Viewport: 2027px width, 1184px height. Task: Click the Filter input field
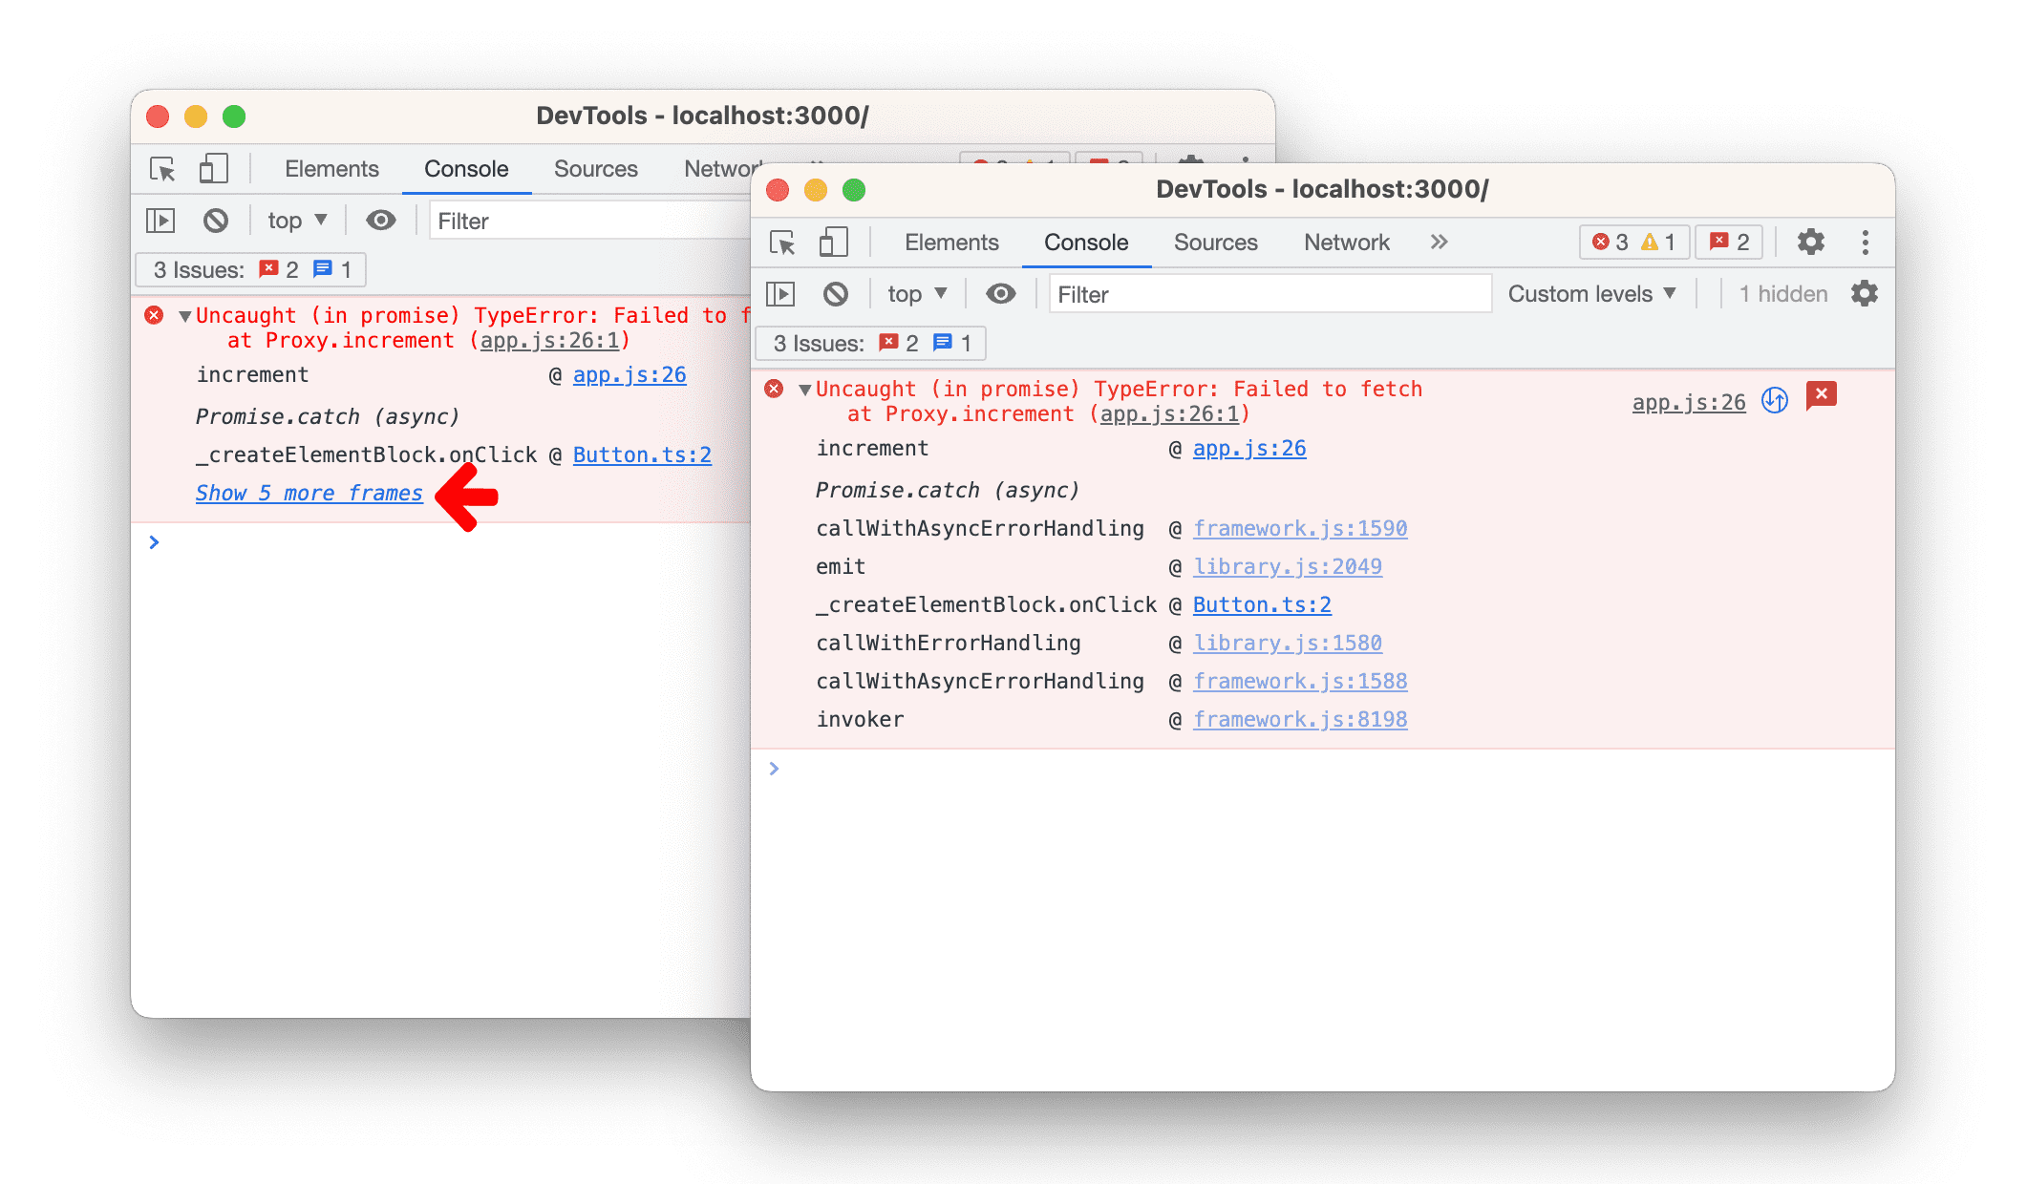[x=1268, y=293]
